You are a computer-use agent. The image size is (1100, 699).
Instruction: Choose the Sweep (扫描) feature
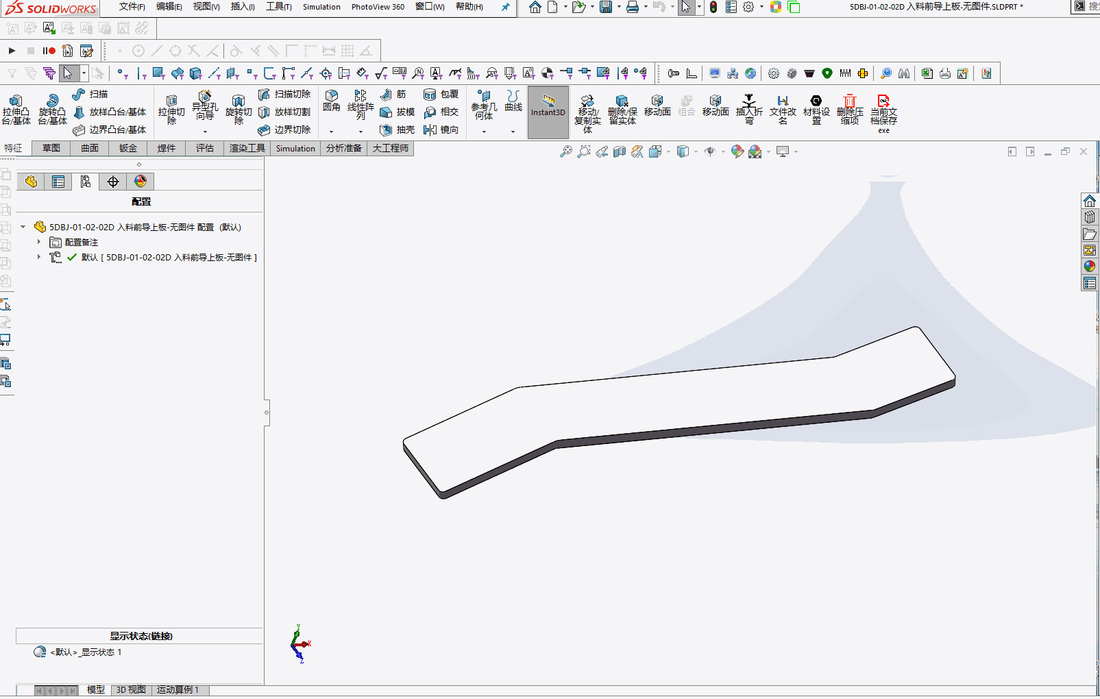click(x=90, y=94)
